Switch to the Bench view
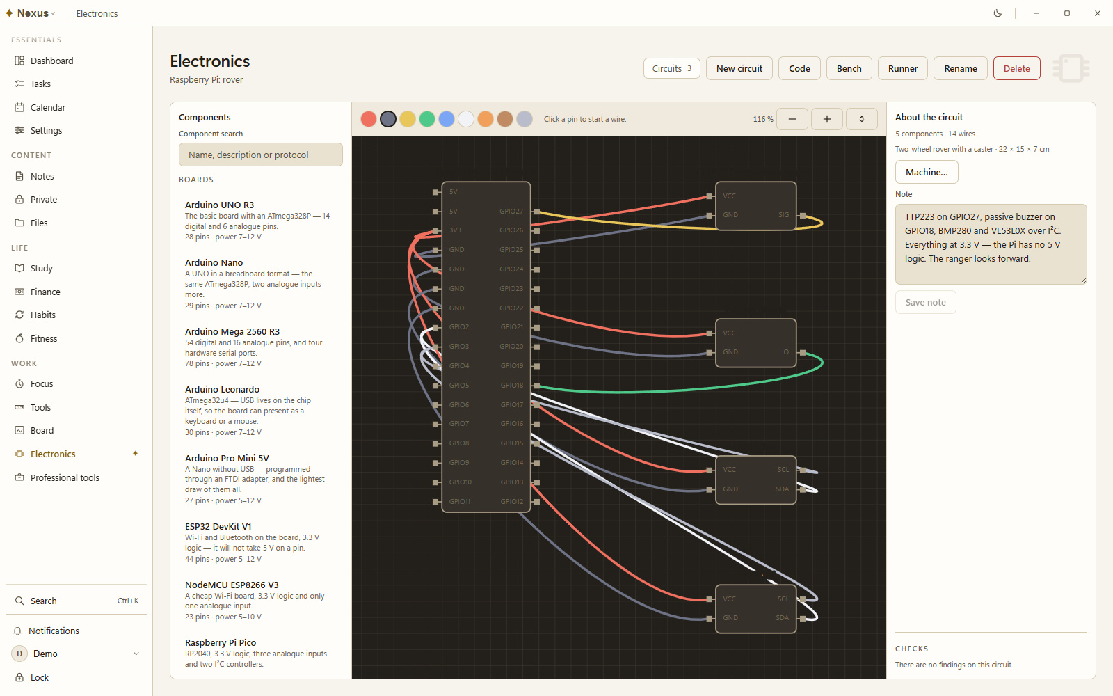 click(849, 68)
